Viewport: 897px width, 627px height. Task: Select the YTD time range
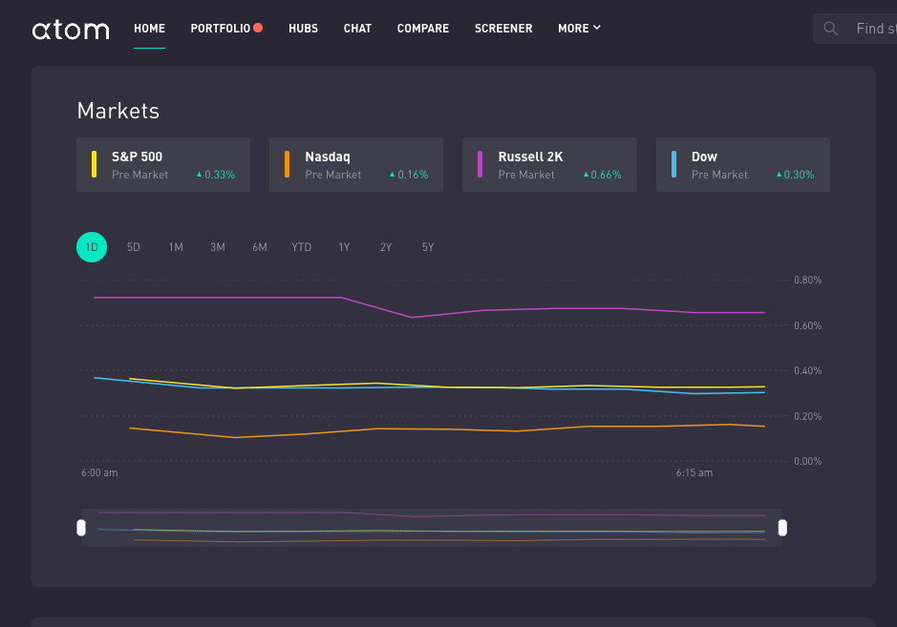[x=302, y=247]
